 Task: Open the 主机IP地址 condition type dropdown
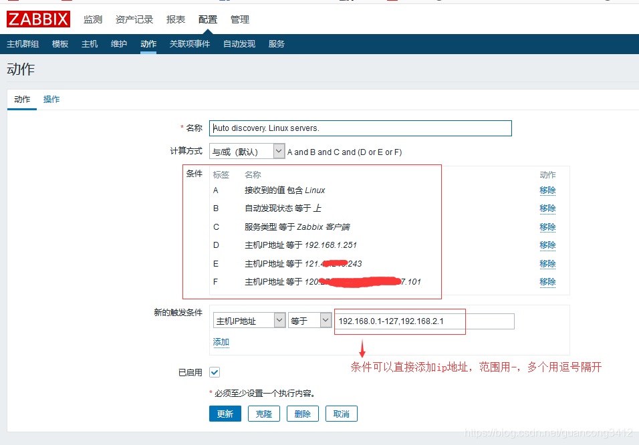point(249,321)
